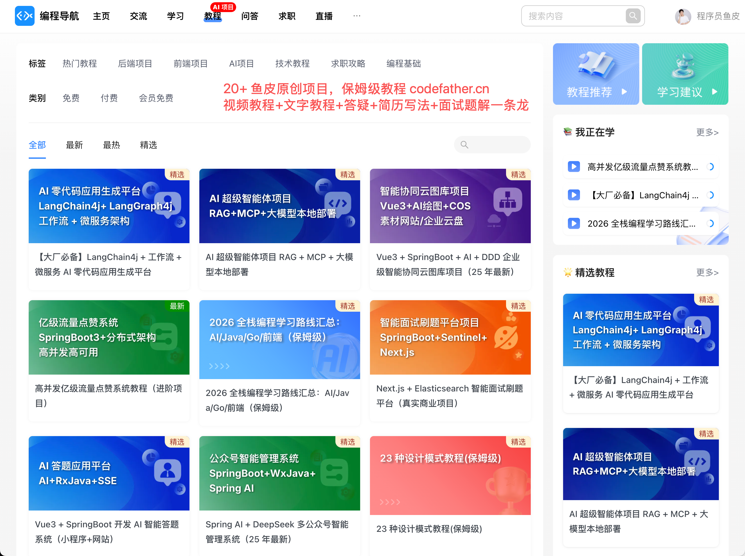Click play icon next to LangChain4j learning item
The height and width of the screenshot is (556, 745).
574,195
